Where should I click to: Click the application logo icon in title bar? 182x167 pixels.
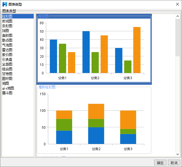click(5, 4)
